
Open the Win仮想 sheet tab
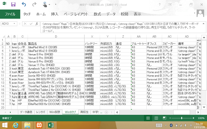pyautogui.click(x=55, y=112)
